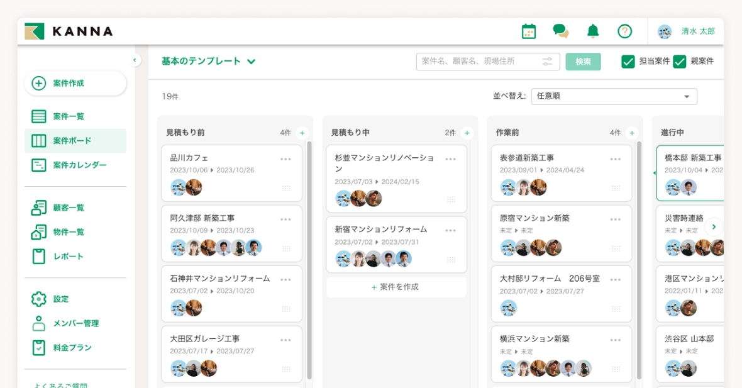Click drag handle on 品川カフェ card
742x388 pixels.
click(x=286, y=188)
